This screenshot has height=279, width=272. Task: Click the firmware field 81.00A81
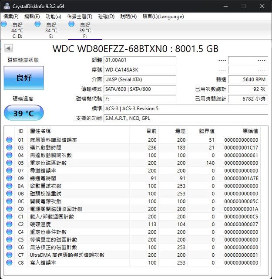click(x=139, y=60)
